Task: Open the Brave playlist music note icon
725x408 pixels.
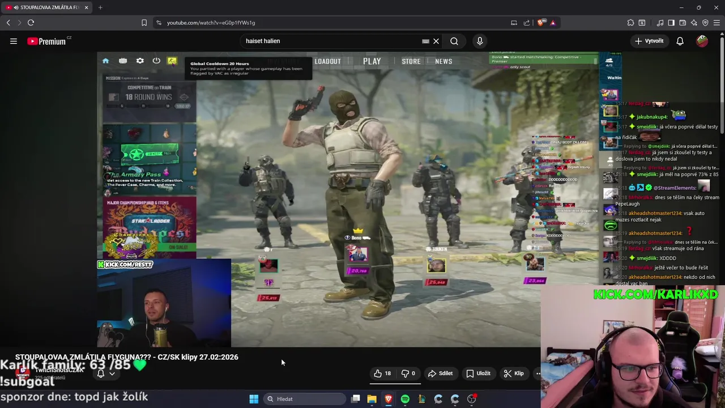Action: [x=660, y=23]
